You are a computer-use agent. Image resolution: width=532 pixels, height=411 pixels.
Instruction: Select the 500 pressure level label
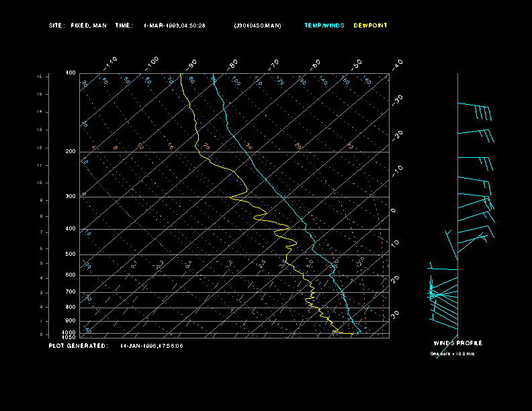[x=71, y=255]
